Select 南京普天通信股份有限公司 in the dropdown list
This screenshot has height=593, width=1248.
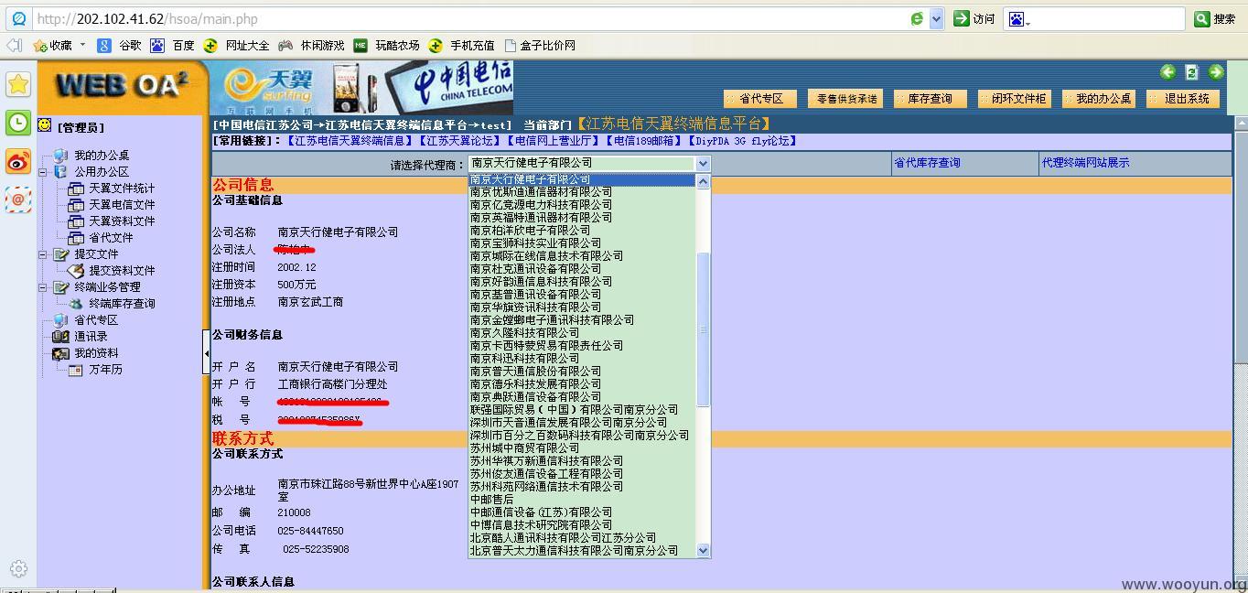point(583,372)
